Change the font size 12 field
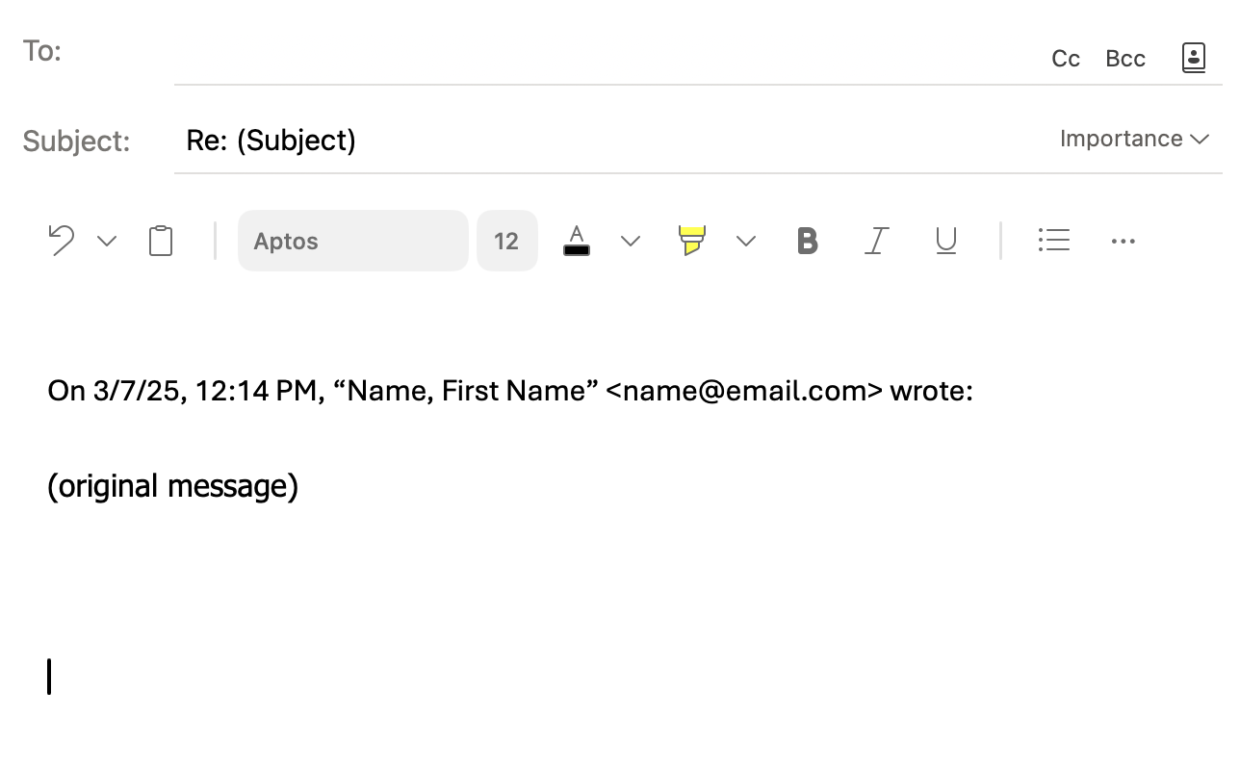The image size is (1240, 772). click(507, 241)
